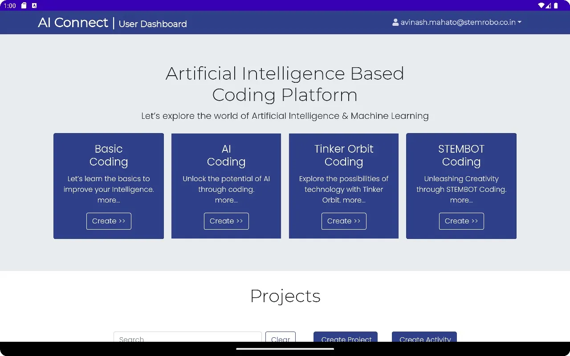Click the AI Coding card title
The image size is (570, 356).
(226, 155)
